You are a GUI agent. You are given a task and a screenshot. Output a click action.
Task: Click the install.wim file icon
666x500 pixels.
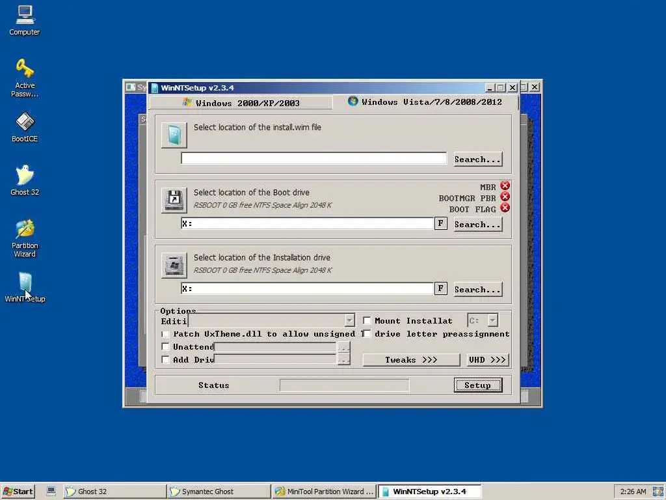click(x=174, y=135)
